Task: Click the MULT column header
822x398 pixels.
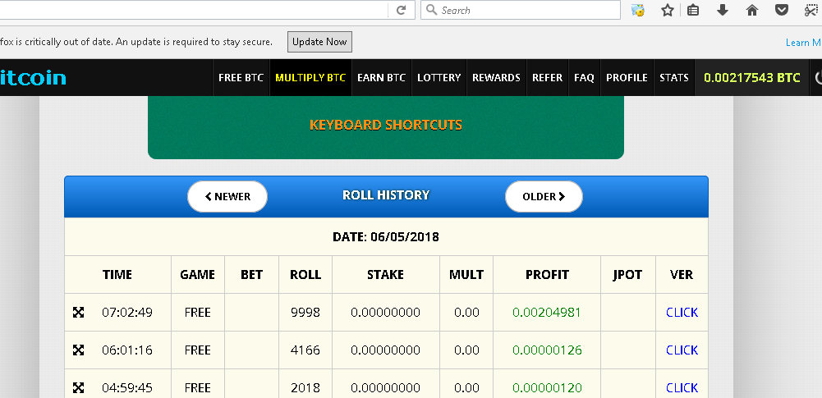Action: 466,275
